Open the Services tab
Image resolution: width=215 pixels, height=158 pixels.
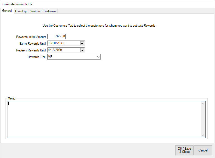(x=35, y=11)
